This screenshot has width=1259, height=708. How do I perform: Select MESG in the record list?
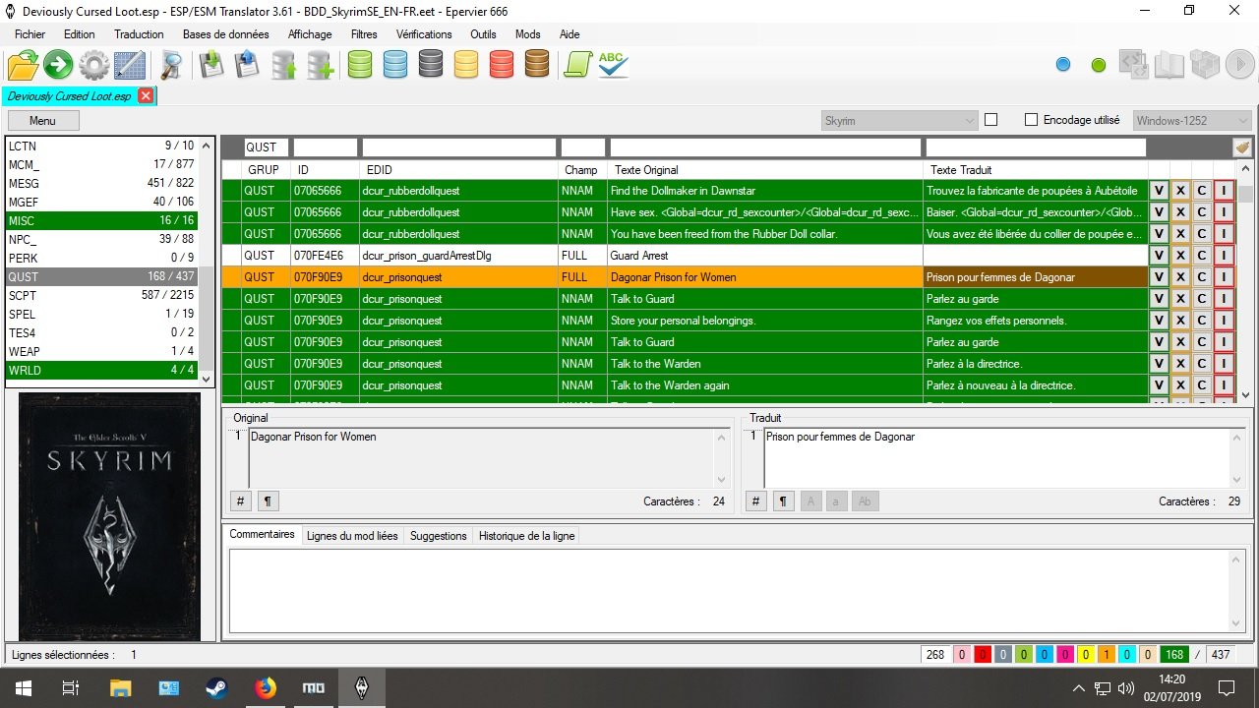[x=102, y=183]
